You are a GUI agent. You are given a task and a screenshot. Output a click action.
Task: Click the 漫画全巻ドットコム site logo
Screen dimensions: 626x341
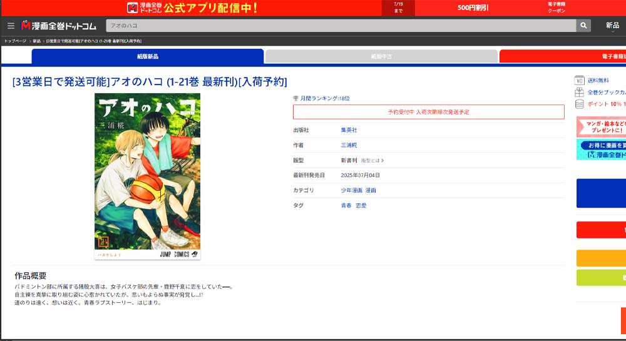[x=59, y=26]
